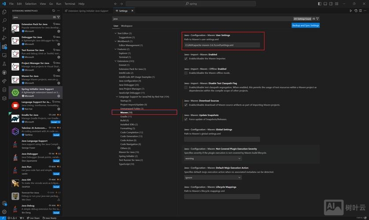Image resolution: width=369 pixels, height=220 pixels.
Task: Open the Explorer view in activity bar
Action: click(4, 12)
